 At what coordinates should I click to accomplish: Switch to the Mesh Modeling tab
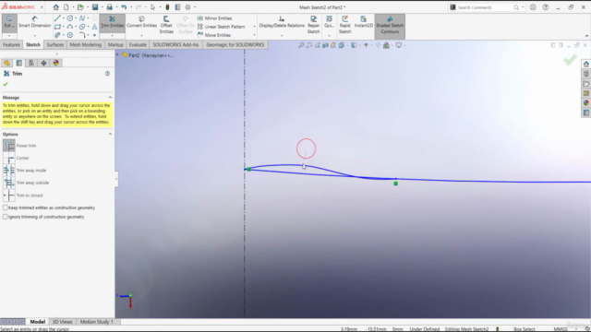click(86, 45)
